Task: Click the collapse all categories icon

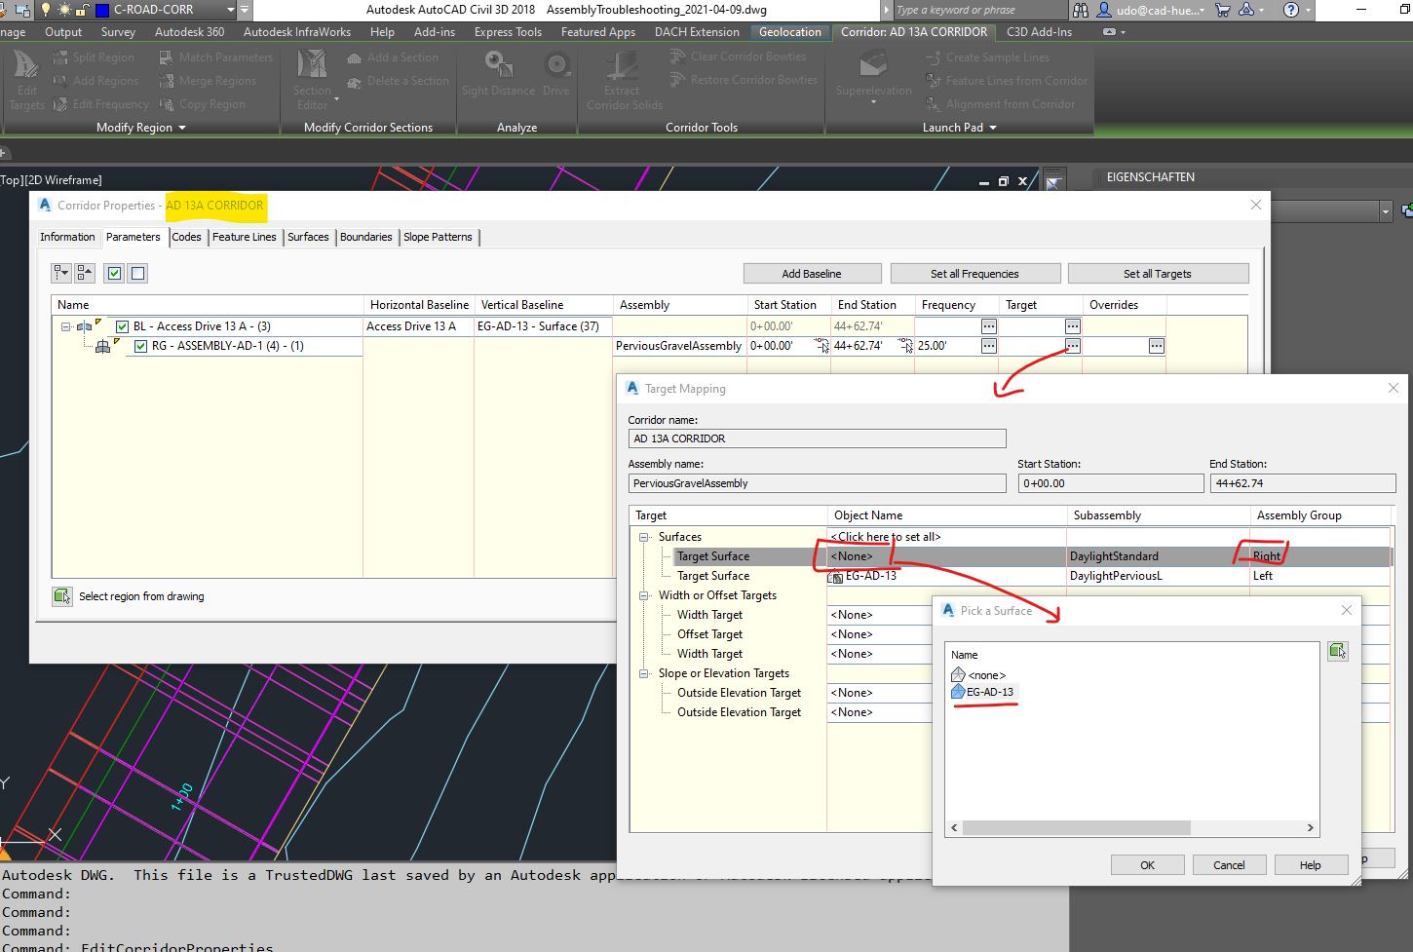Action: click(x=85, y=273)
